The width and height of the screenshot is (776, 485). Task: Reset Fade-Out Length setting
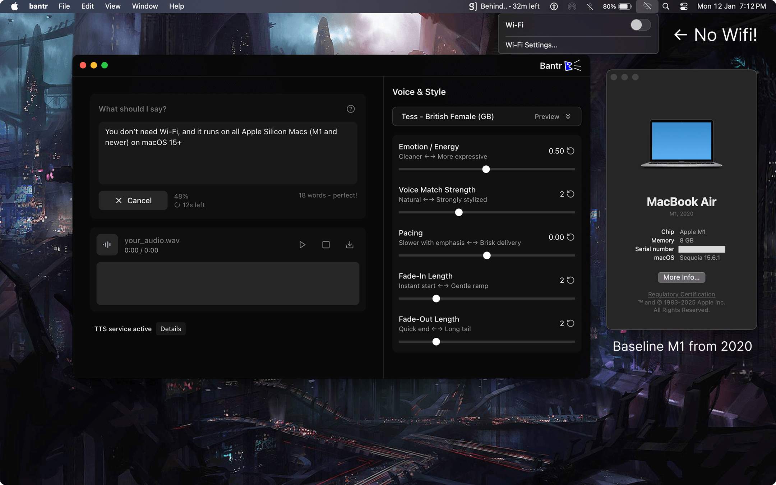[571, 323]
